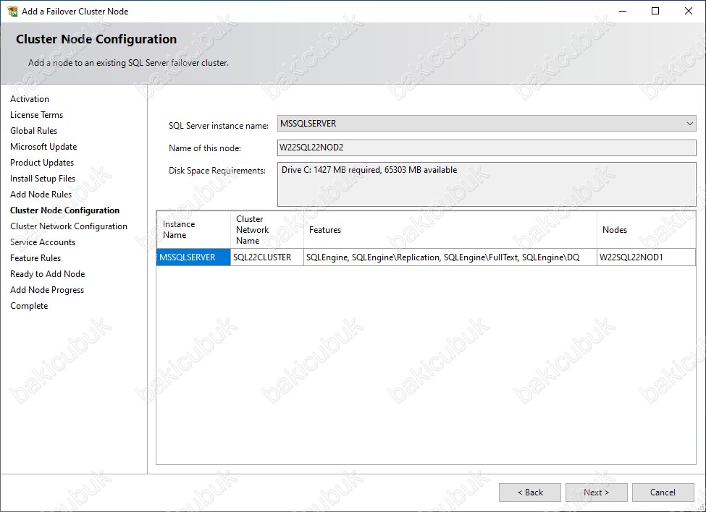Click the Nodes column header
The width and height of the screenshot is (706, 512).
coord(647,230)
